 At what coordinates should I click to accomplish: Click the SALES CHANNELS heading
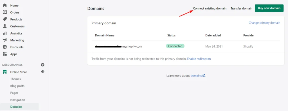[x=12, y=65]
